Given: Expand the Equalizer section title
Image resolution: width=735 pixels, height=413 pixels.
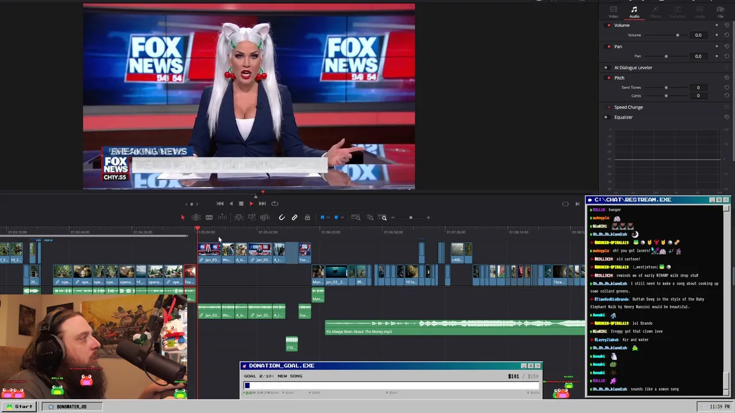Looking at the screenshot, I should coord(623,117).
